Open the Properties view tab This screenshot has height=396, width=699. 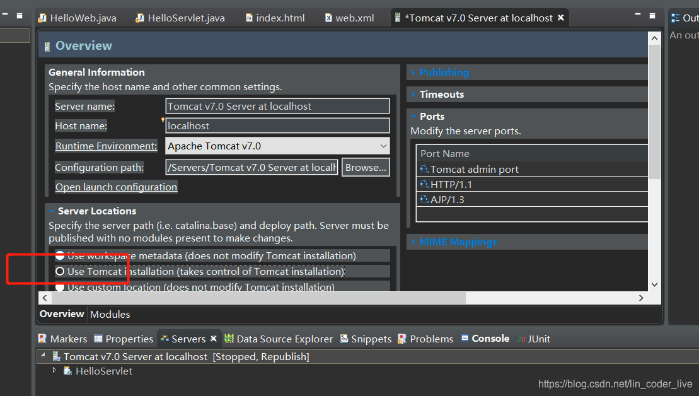click(x=124, y=339)
